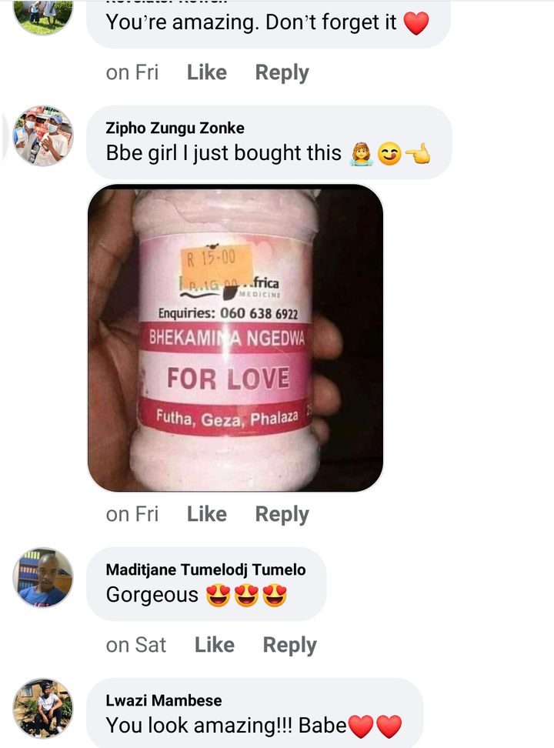Screen dimensions: 554x748
Task: Reply to Maditjane's 'Gorgeous' comment
Action: coord(289,645)
